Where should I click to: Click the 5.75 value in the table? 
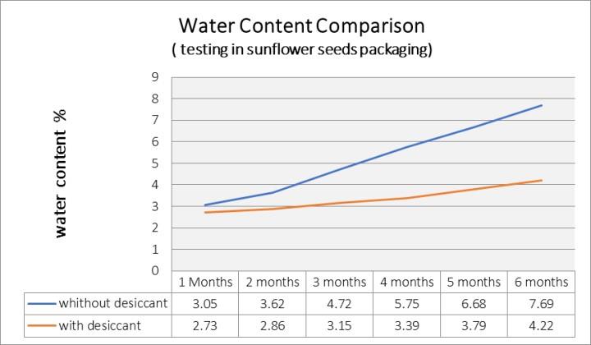tap(406, 304)
